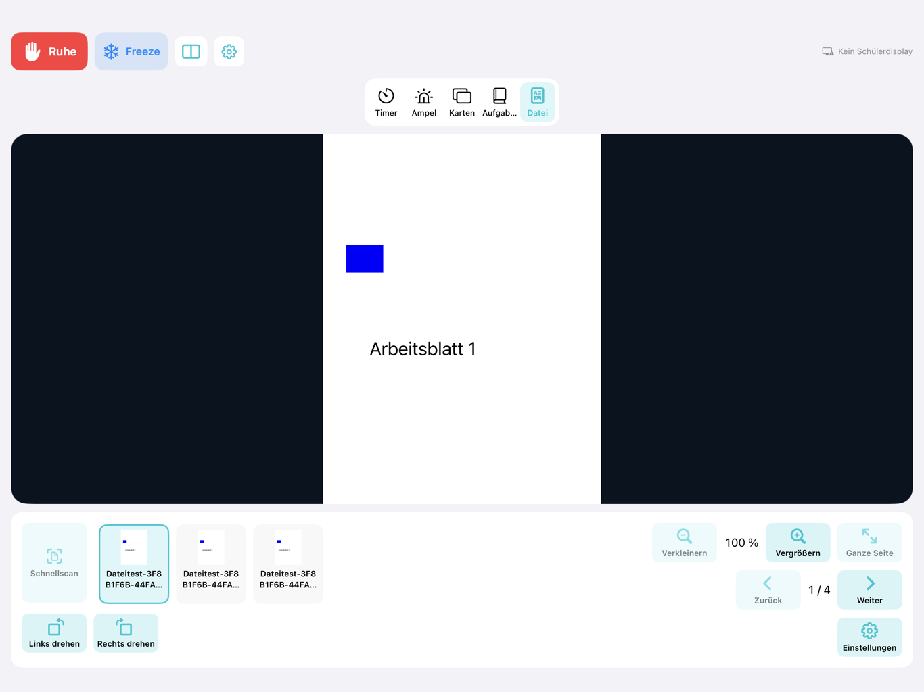Go to next page with Weiter
Image resolution: width=924 pixels, height=692 pixels.
tap(870, 590)
